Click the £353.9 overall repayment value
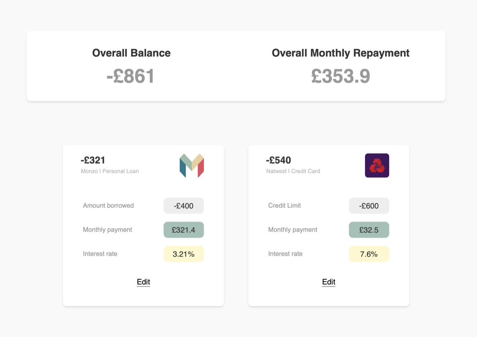The image size is (477, 337). tap(341, 76)
